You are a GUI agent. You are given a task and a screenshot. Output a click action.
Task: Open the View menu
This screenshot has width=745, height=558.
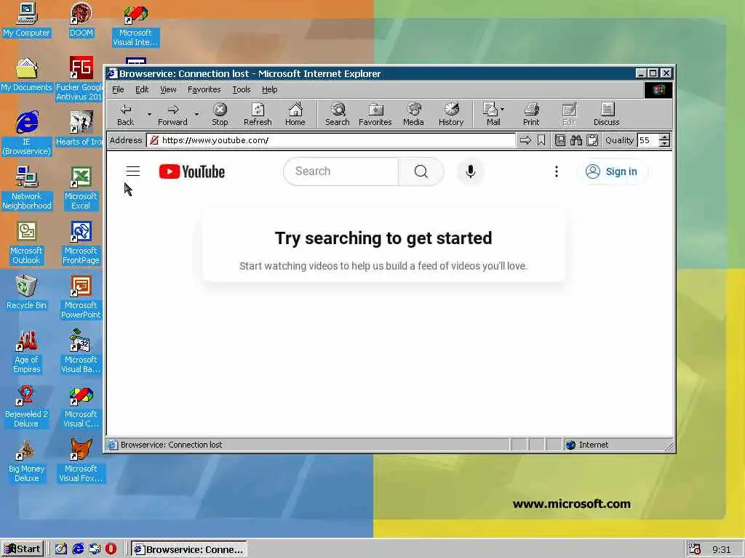[168, 89]
